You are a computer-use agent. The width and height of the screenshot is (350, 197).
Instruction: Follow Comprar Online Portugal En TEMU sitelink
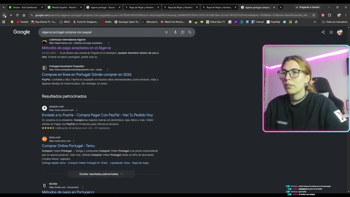88,163
